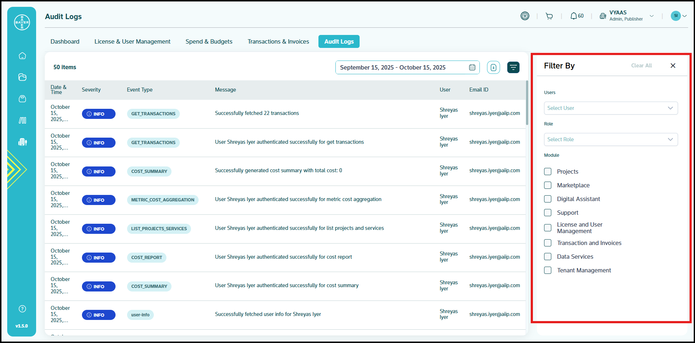Image resolution: width=695 pixels, height=343 pixels.
Task: Toggle the filter panel icon button
Action: click(513, 67)
